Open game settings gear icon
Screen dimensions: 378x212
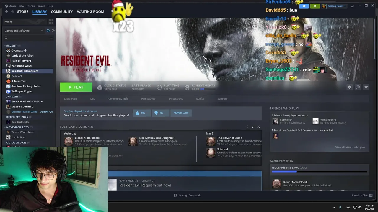(x=350, y=87)
